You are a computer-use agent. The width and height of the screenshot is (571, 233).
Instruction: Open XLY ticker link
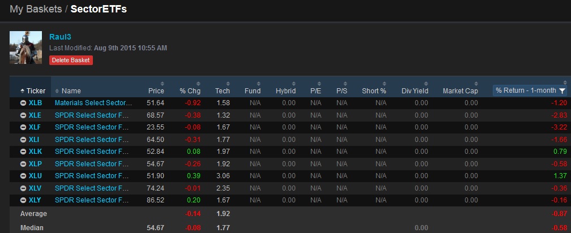[x=35, y=200]
